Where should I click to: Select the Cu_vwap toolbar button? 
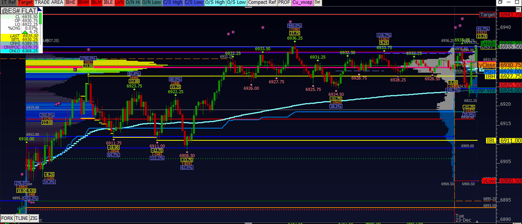[303, 3]
